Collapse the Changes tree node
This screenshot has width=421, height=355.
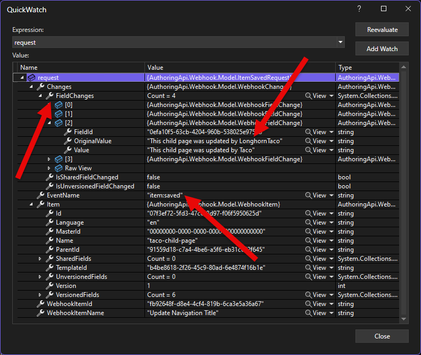coord(31,87)
